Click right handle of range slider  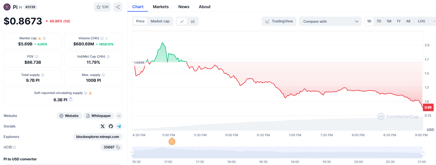coord(422,152)
